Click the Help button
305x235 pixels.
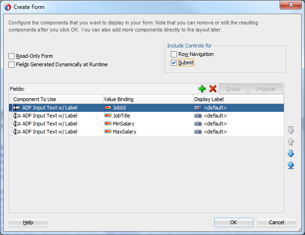[28, 222]
